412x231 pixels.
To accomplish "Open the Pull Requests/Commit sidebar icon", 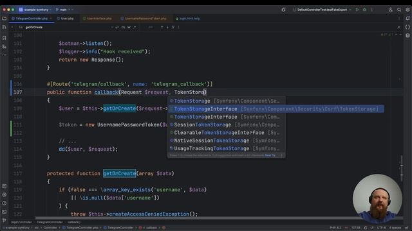I will tap(5, 27).
